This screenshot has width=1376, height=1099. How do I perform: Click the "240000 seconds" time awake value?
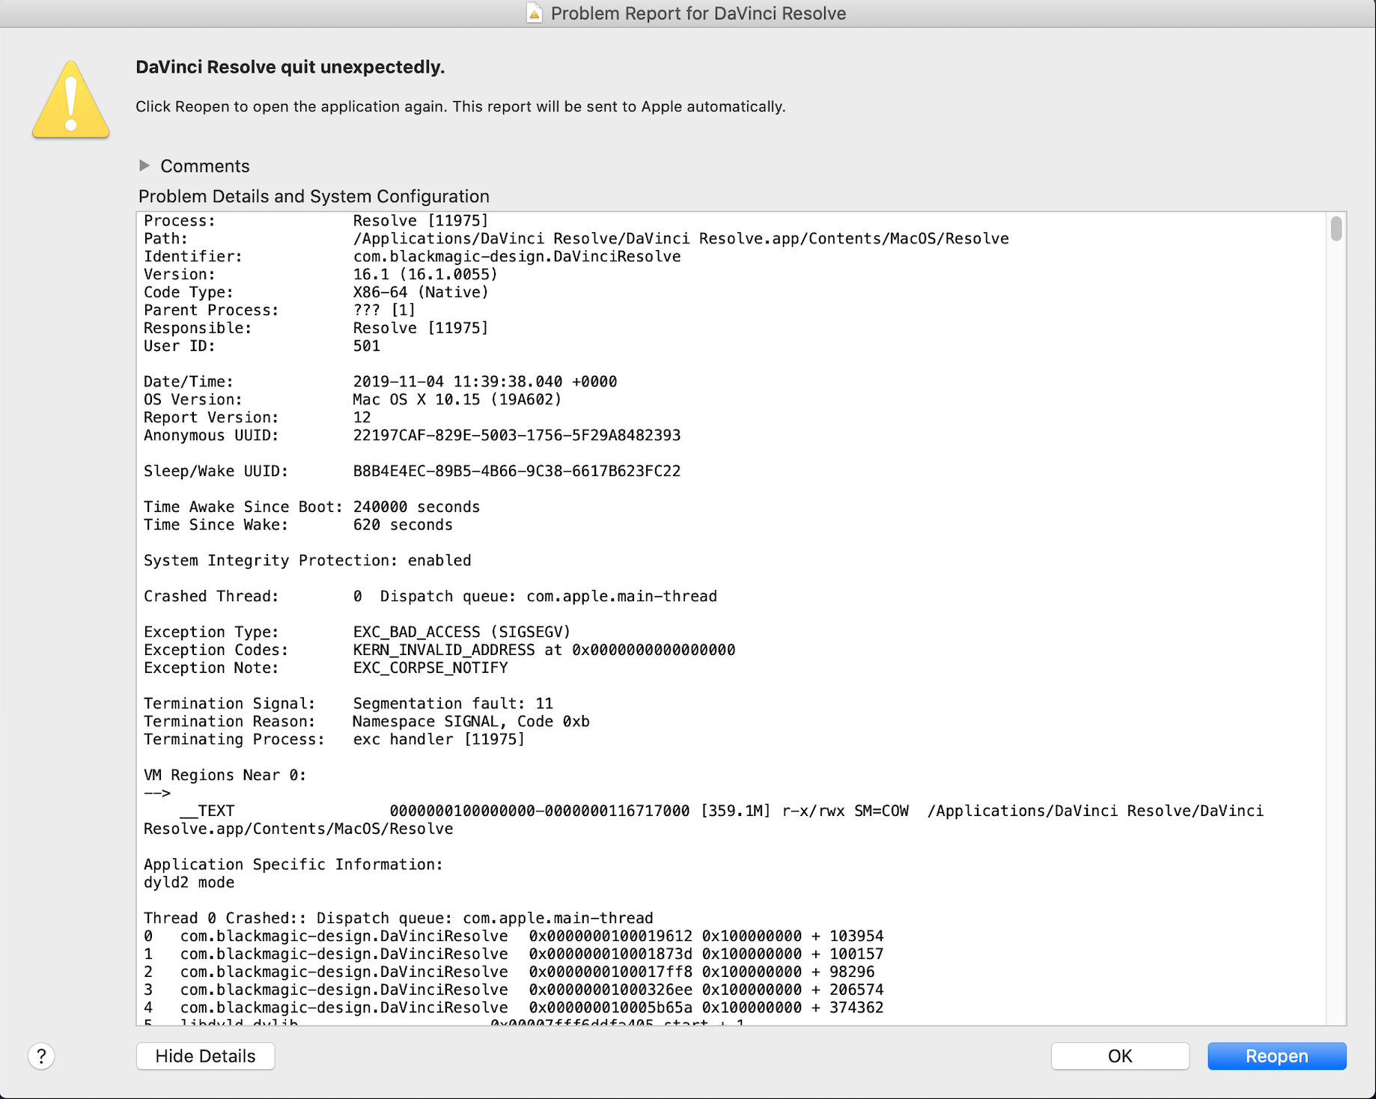point(416,507)
